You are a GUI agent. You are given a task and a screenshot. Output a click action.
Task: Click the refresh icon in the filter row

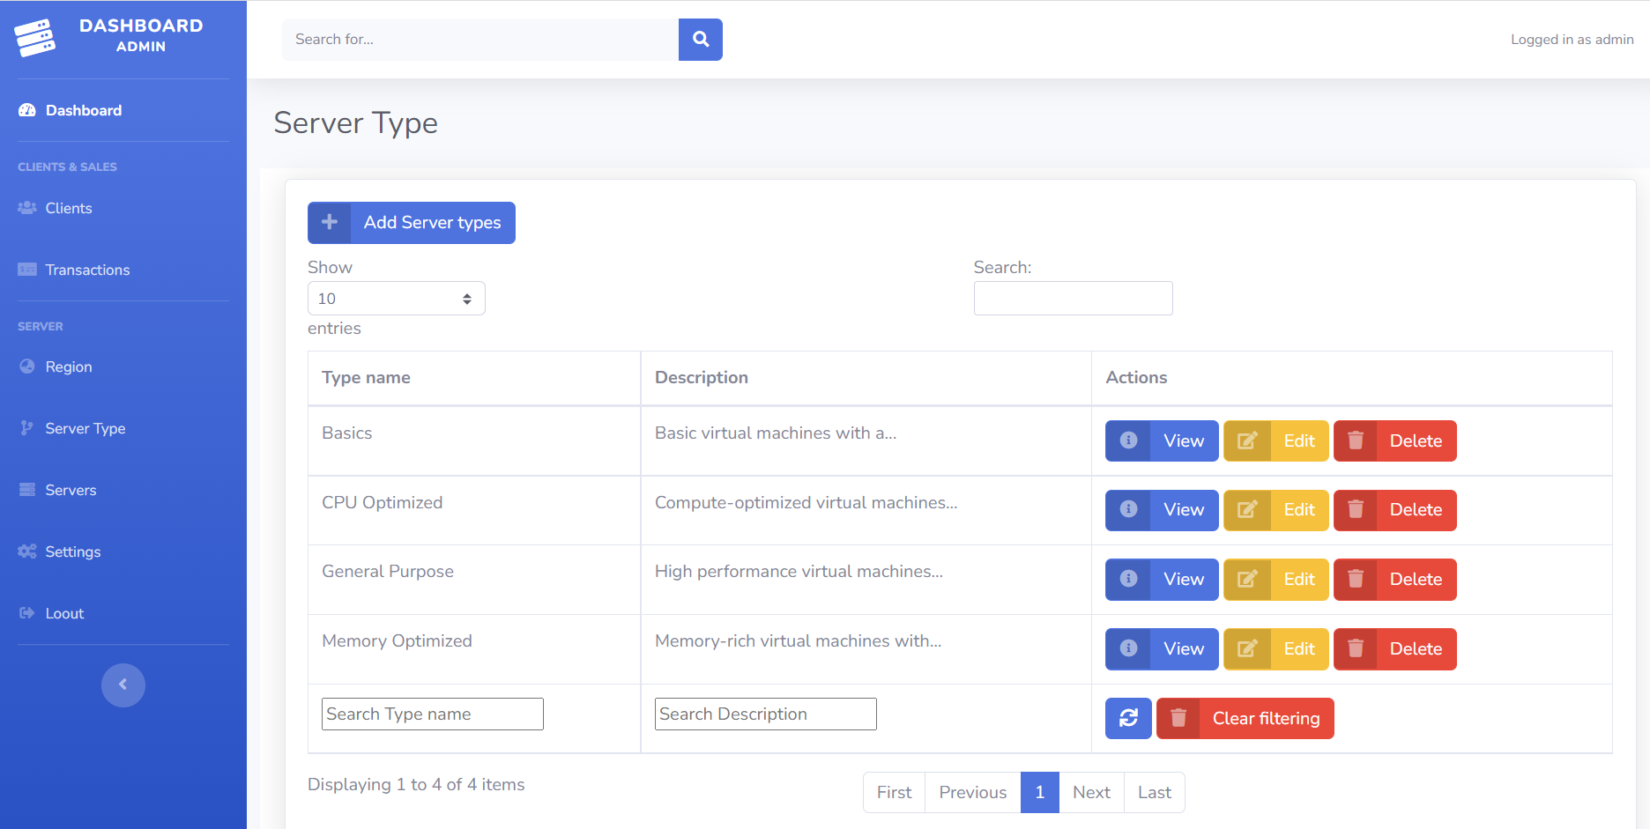coord(1128,718)
